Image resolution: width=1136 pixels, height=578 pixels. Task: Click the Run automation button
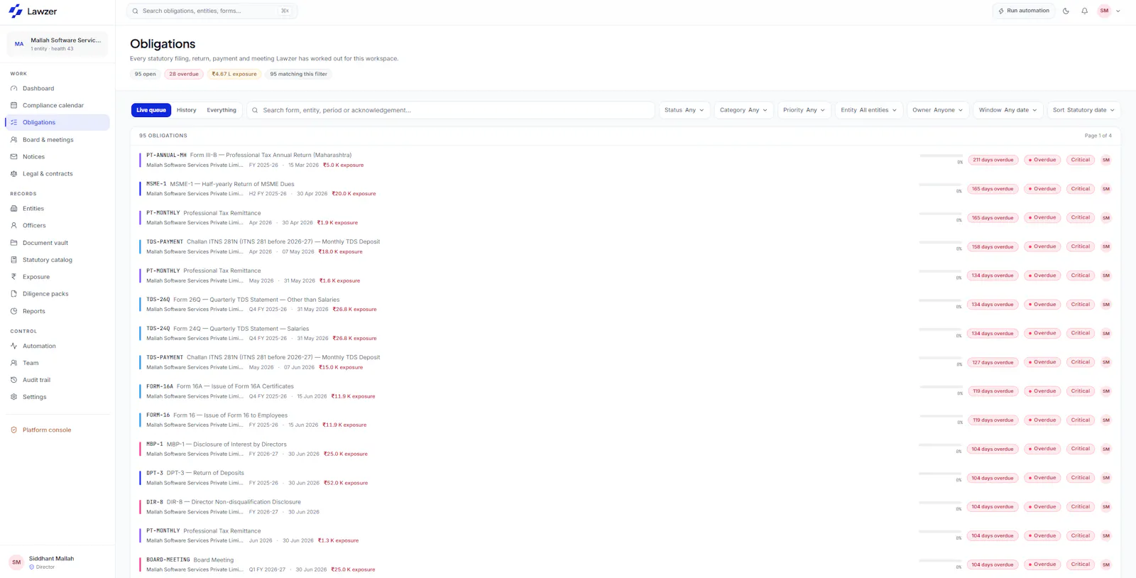pyautogui.click(x=1024, y=11)
